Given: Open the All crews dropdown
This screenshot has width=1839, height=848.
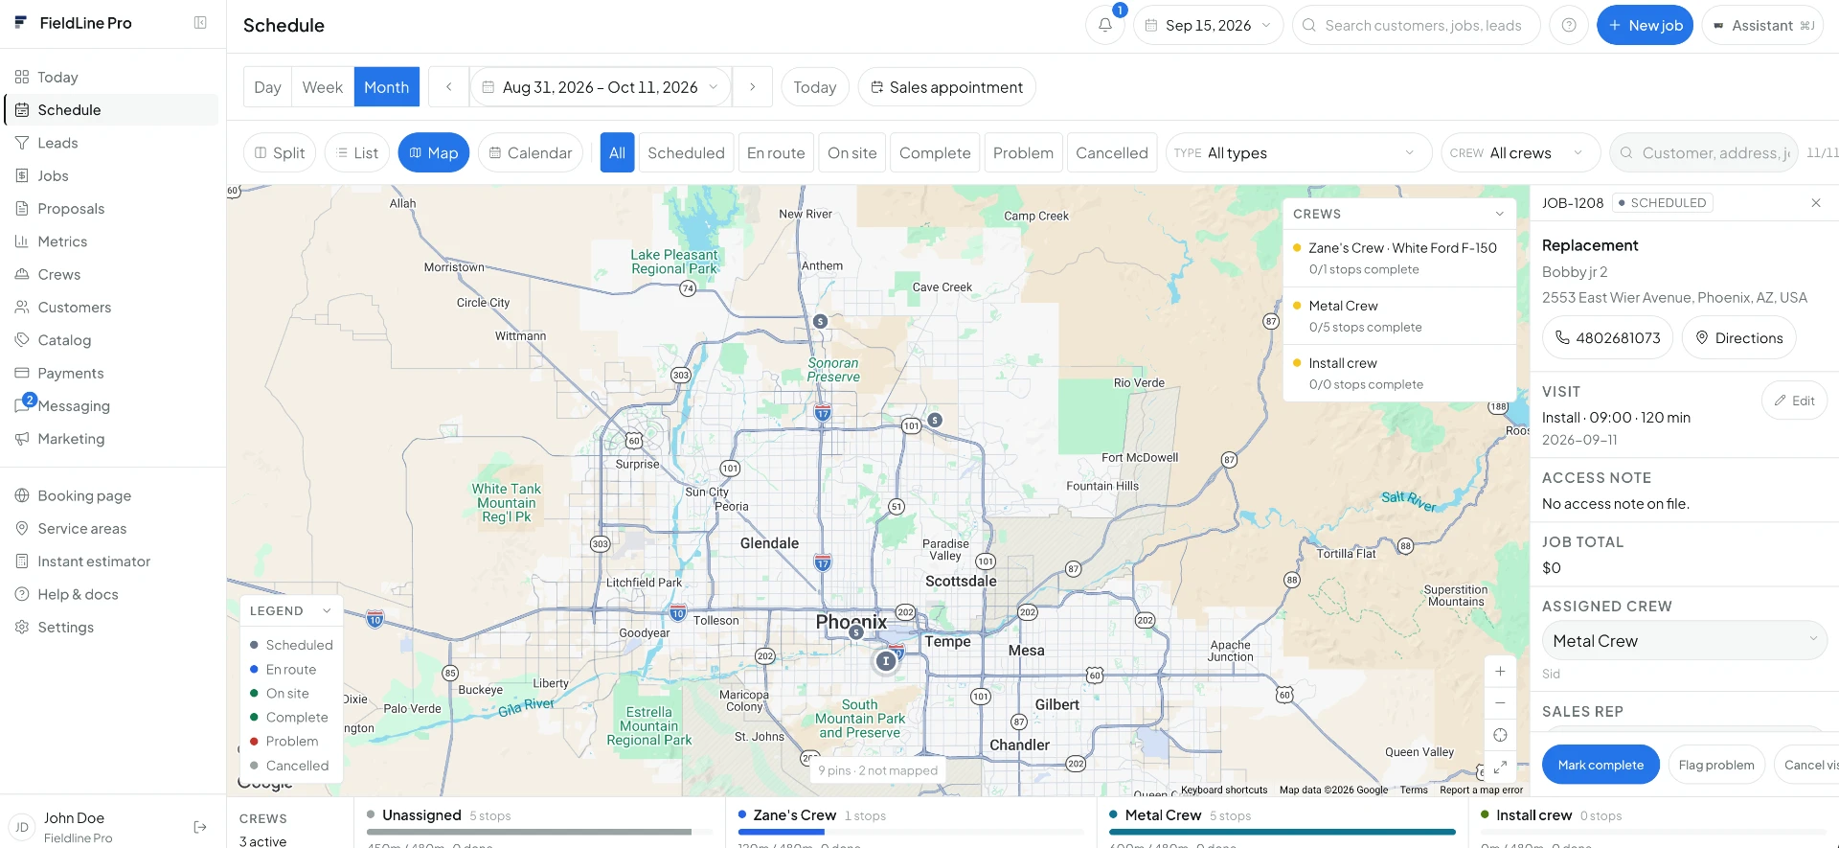Looking at the screenshot, I should [x=1520, y=153].
